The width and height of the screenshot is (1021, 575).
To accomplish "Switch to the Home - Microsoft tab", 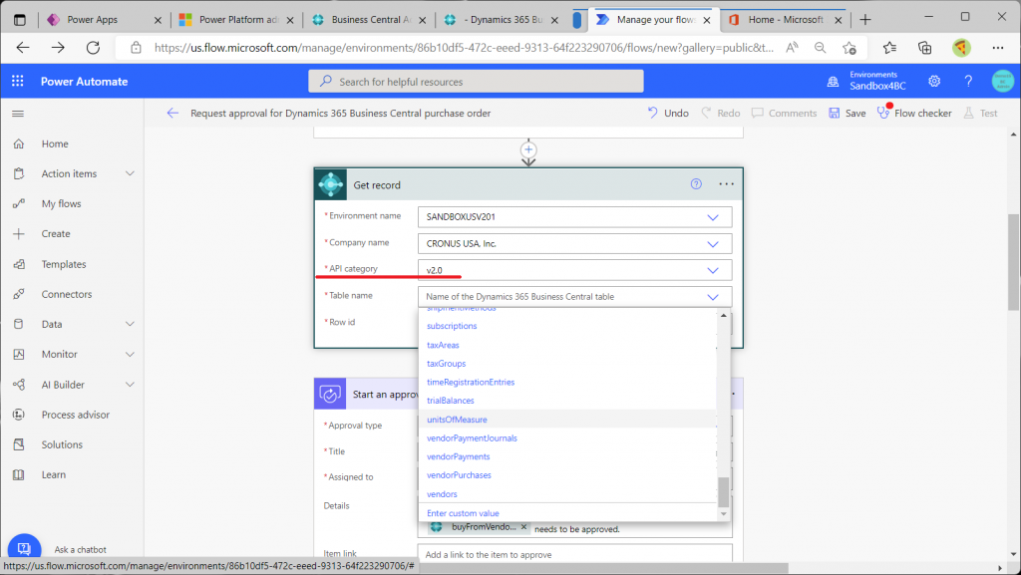I will point(786,20).
